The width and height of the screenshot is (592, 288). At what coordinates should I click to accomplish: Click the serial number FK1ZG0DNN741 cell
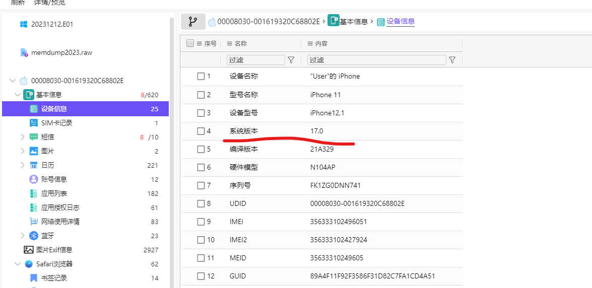pyautogui.click(x=334, y=185)
